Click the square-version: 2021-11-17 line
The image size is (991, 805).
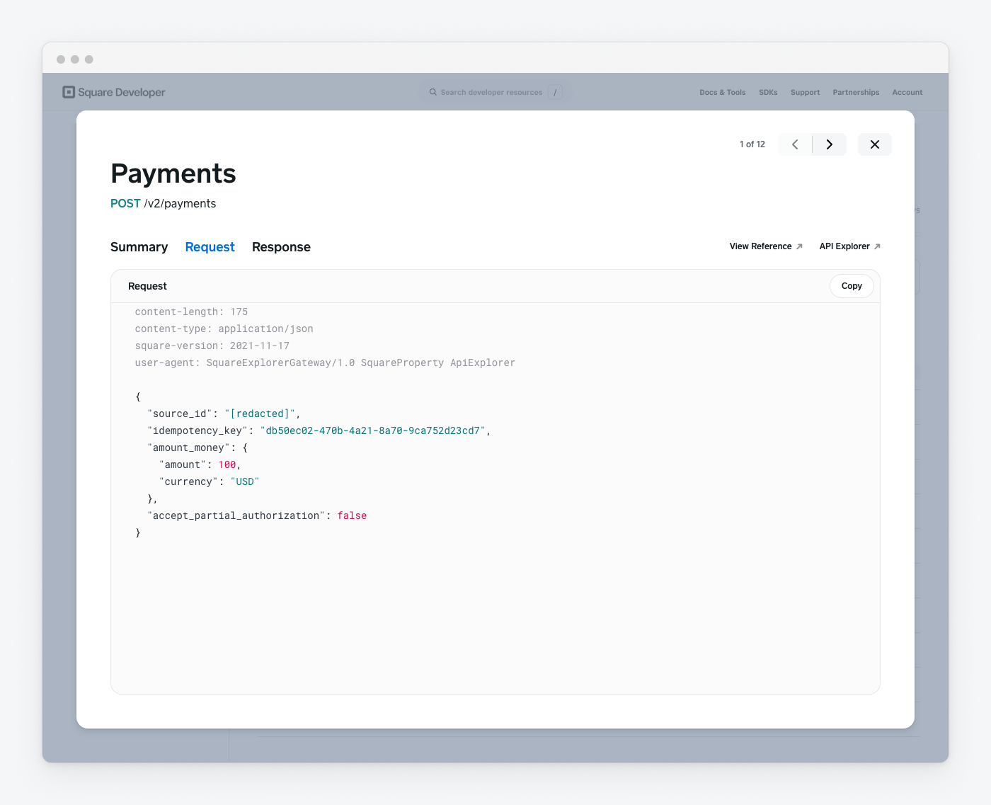click(x=212, y=346)
